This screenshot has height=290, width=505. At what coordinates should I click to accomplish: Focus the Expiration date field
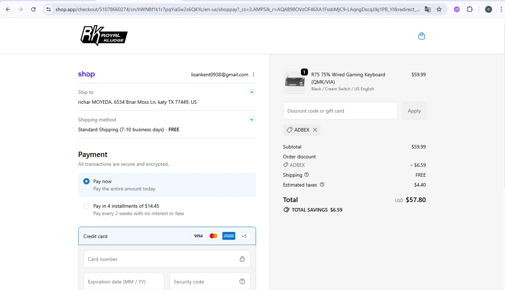(124, 281)
